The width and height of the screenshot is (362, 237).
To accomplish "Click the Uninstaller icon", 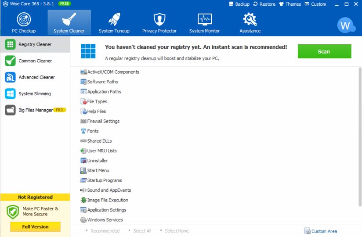I will click(83, 161).
